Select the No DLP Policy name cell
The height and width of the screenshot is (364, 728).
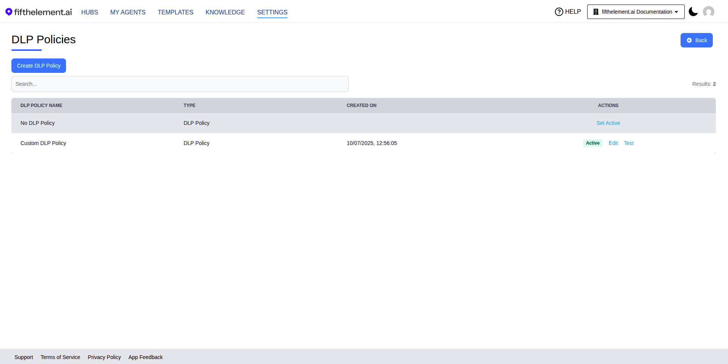38,123
